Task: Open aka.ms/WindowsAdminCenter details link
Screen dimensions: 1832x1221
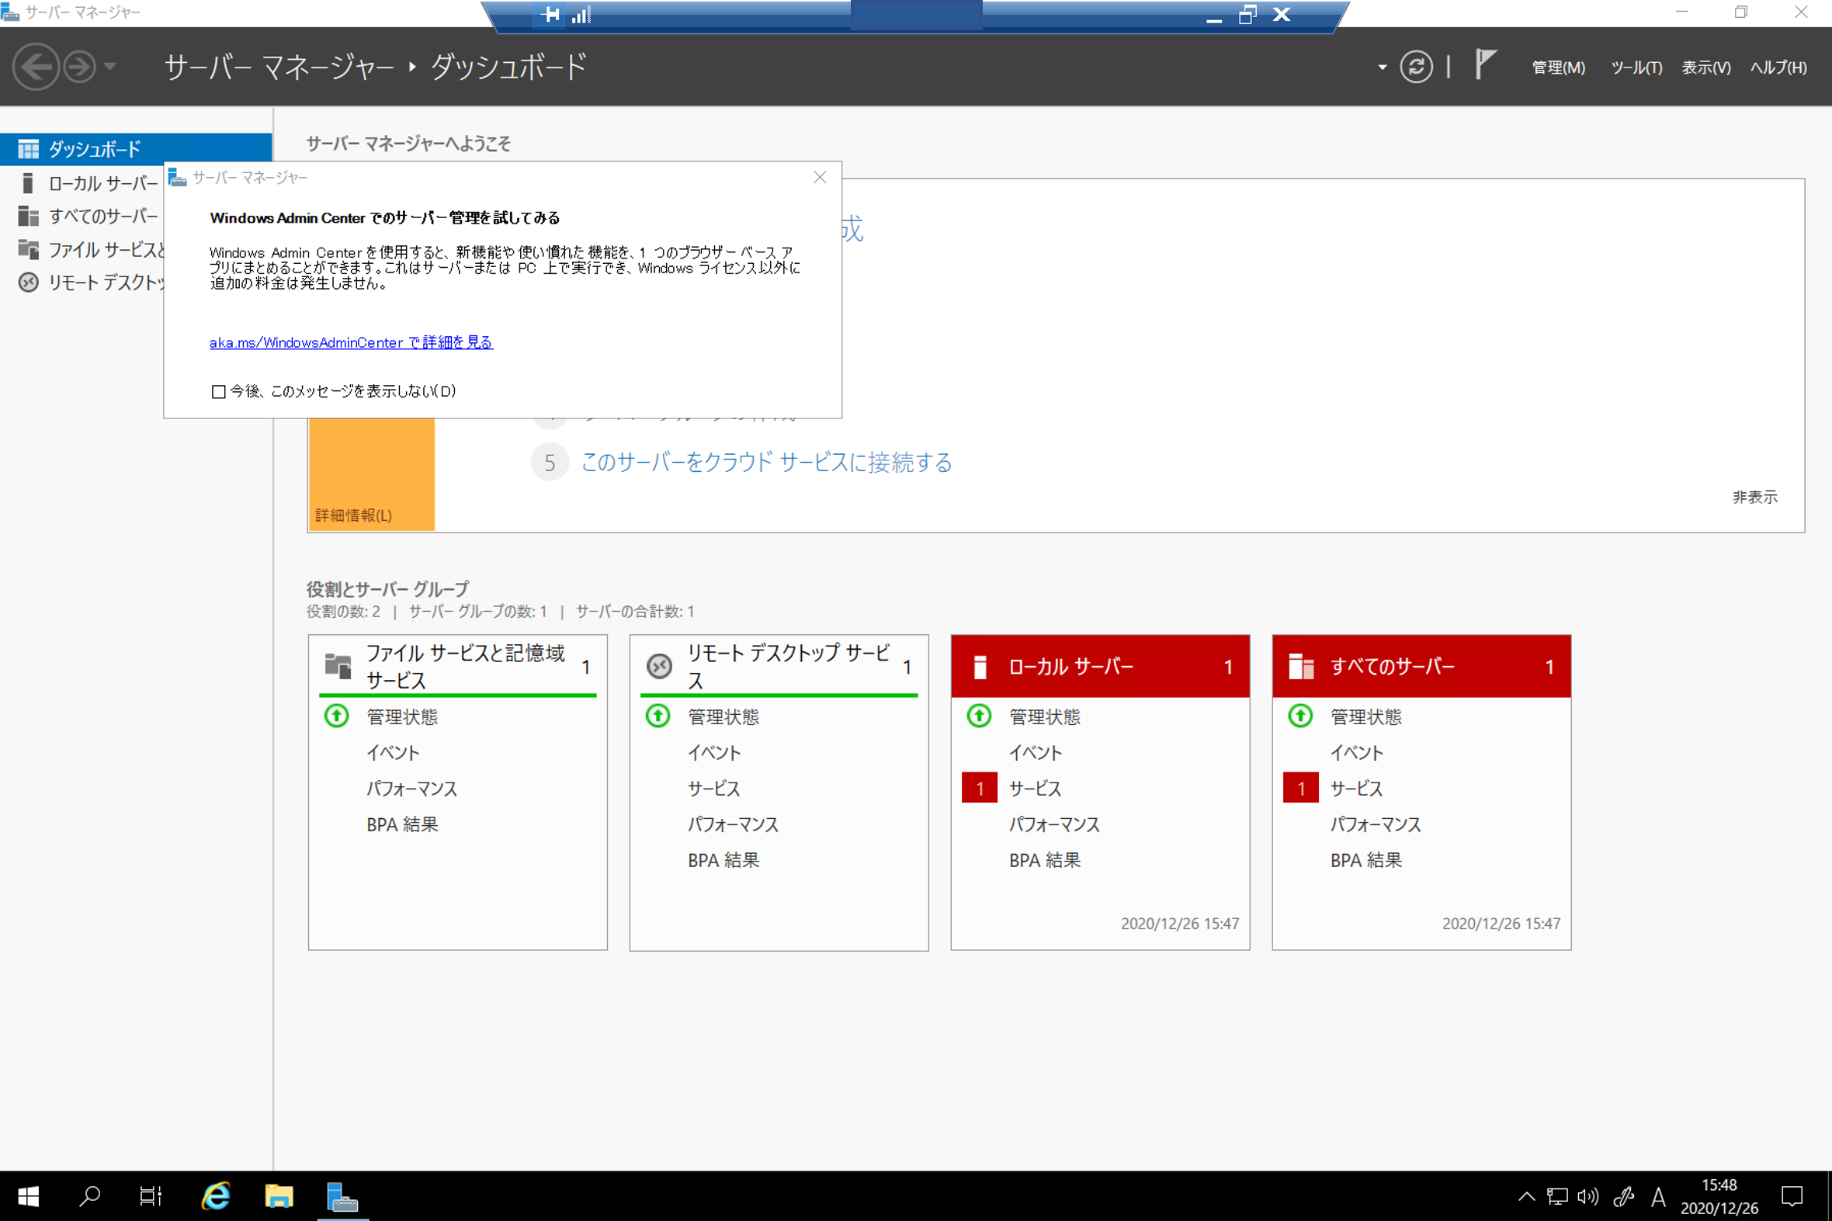Action: point(351,342)
